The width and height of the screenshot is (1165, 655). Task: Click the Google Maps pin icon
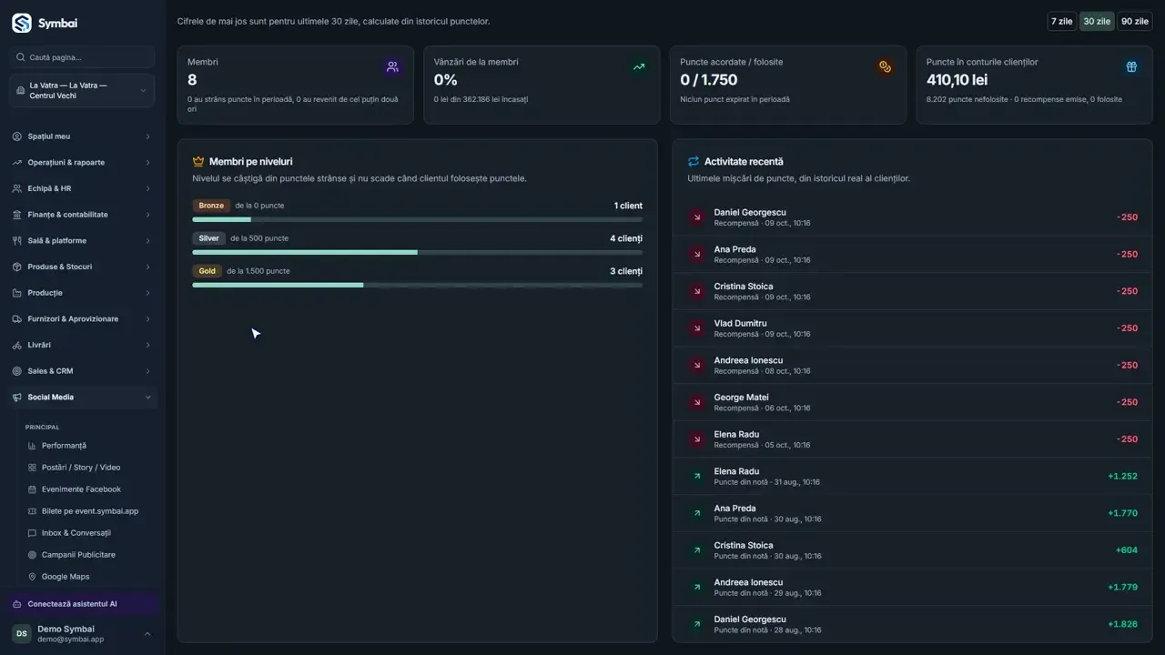(x=32, y=577)
